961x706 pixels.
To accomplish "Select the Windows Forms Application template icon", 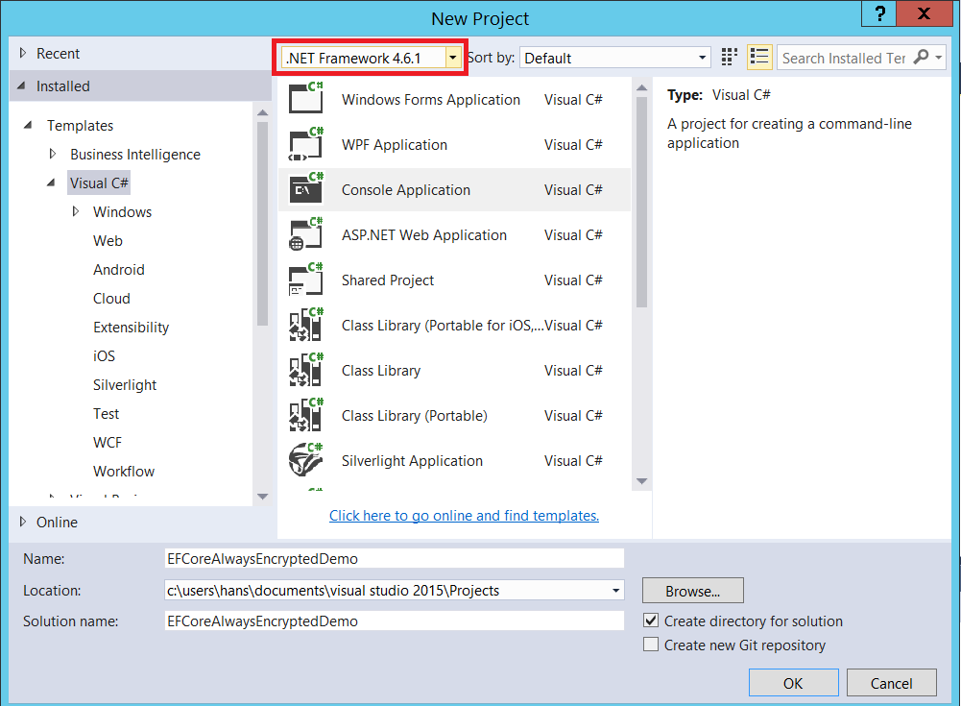I will pos(306,99).
